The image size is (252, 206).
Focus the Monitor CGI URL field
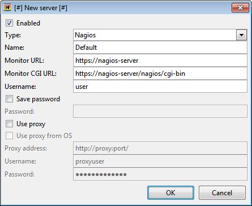pyautogui.click(x=160, y=74)
